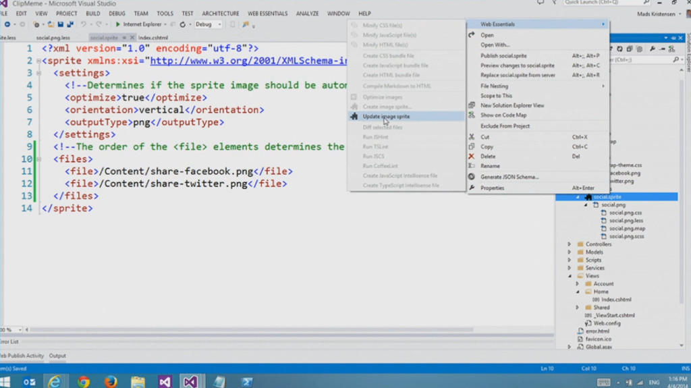This screenshot has height=388, width=691.
Task: Open Firefox from the taskbar
Action: 110,382
